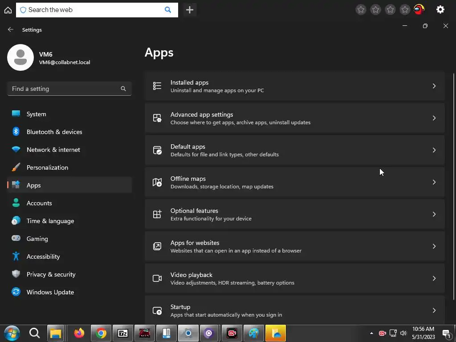This screenshot has width=456, height=342.
Task: Click "Video adjustments, HDR streaming, battery options" text
Action: (x=232, y=283)
